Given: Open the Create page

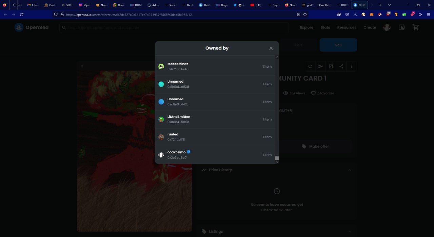Looking at the screenshot, I should (370, 27).
